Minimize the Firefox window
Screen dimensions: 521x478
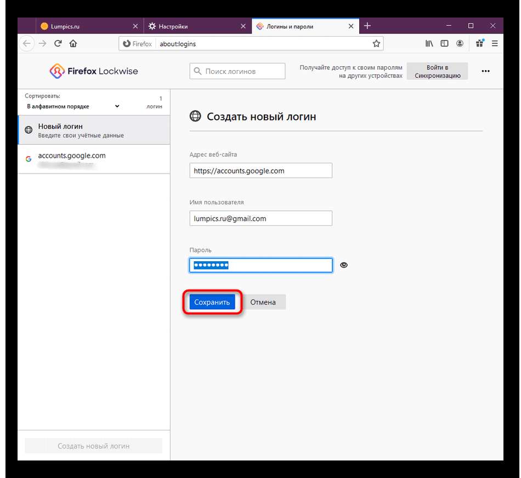coord(449,26)
